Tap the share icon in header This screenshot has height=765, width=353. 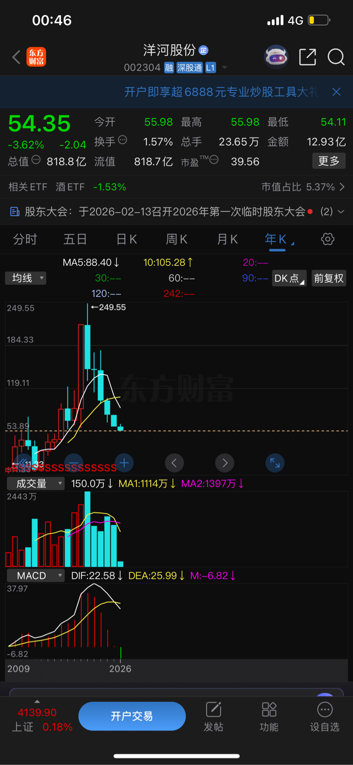(307, 57)
